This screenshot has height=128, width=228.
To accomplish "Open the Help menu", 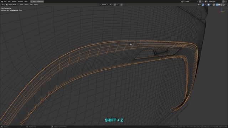I will point(26,1).
